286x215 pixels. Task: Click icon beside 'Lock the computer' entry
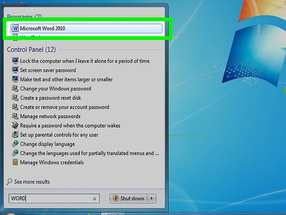pyautogui.click(x=15, y=61)
